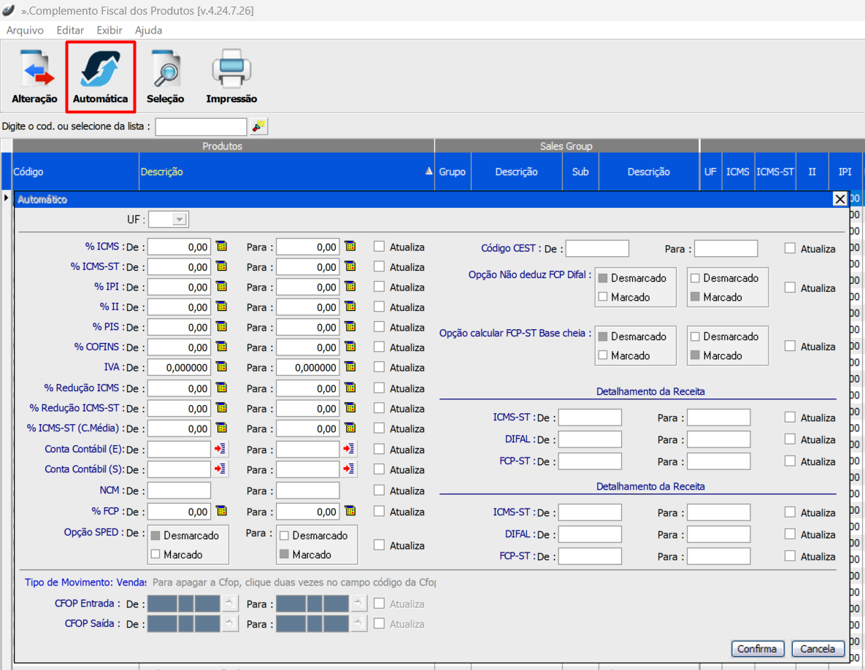Open the Exibir menu
The height and width of the screenshot is (670, 865).
click(x=109, y=31)
